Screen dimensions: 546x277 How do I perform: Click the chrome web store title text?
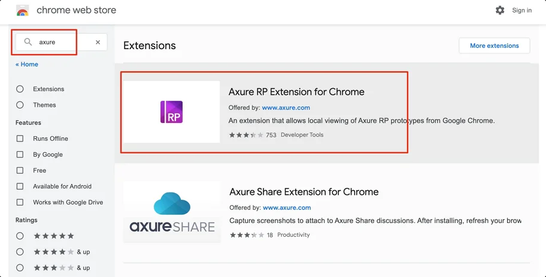coord(76,10)
